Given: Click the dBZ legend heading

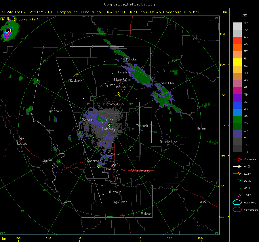Looking at the screenshot, I should click(244, 15).
